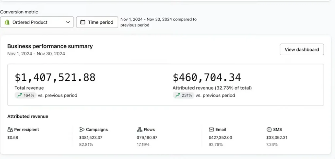Click the Per recipient people icon
335x159 pixels.
(x=10, y=130)
